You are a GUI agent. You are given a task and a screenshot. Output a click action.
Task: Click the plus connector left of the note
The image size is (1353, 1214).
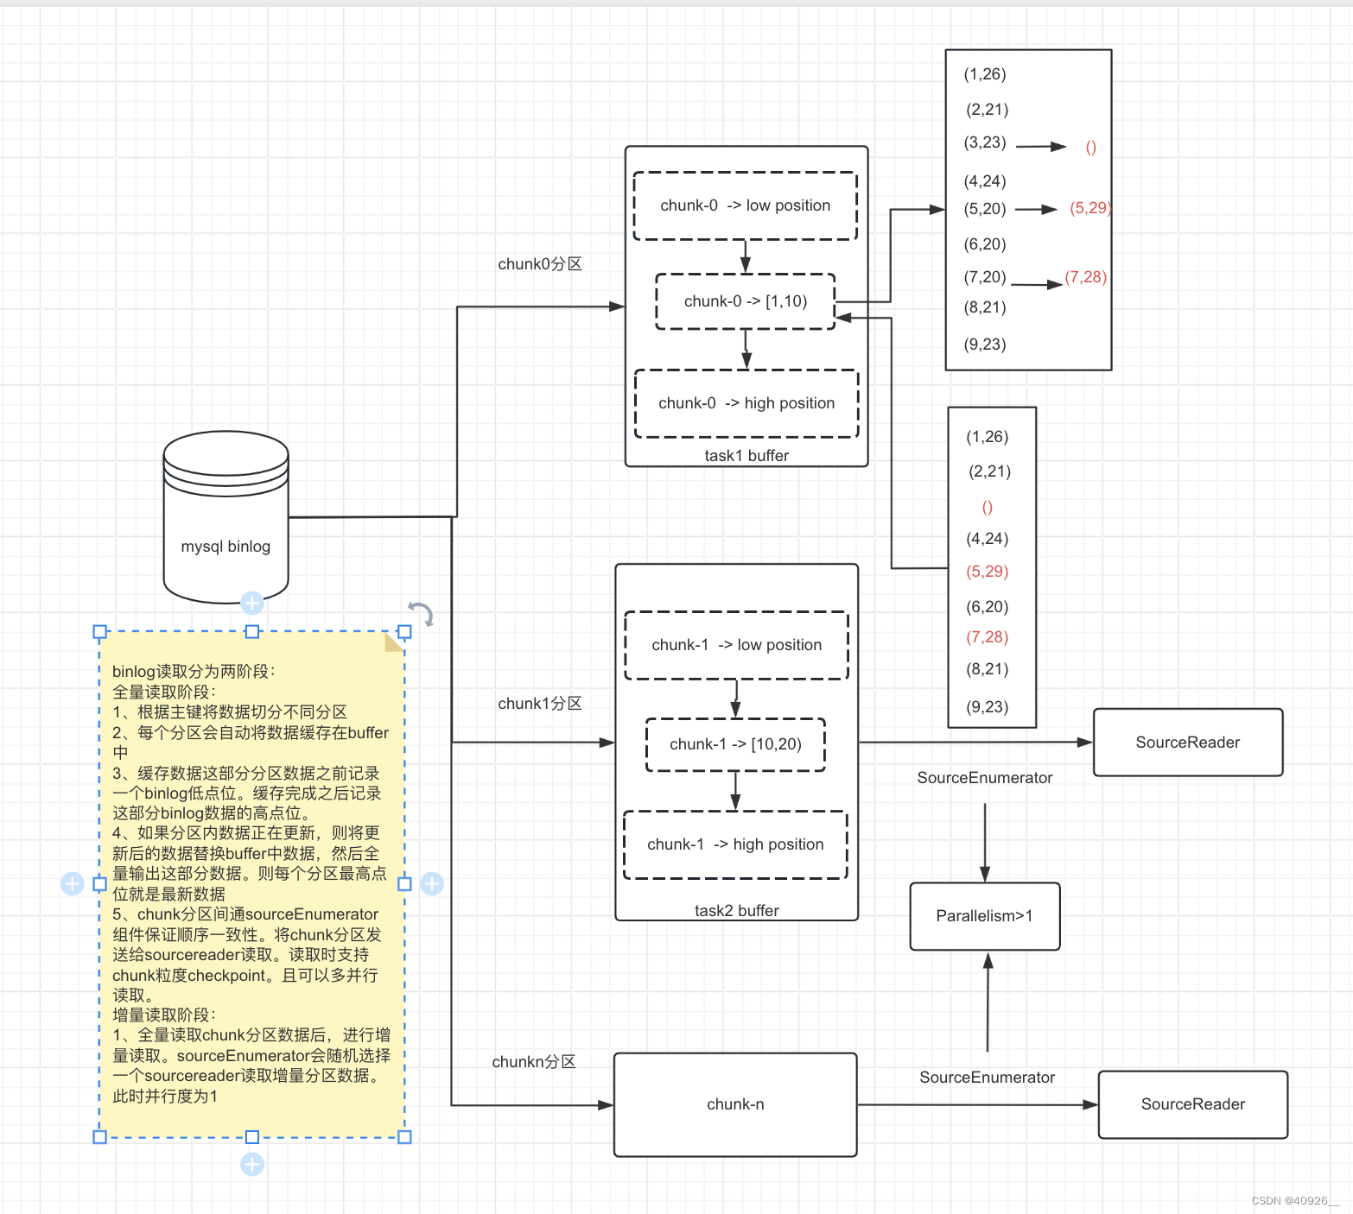73,883
